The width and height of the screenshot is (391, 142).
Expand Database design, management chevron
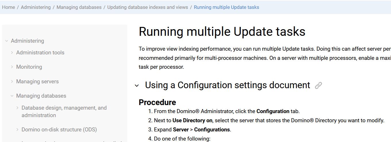point(18,108)
